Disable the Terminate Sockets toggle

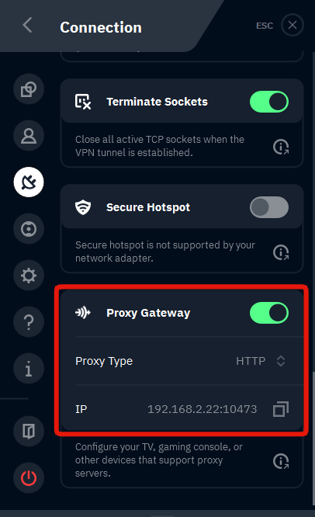pyautogui.click(x=269, y=102)
